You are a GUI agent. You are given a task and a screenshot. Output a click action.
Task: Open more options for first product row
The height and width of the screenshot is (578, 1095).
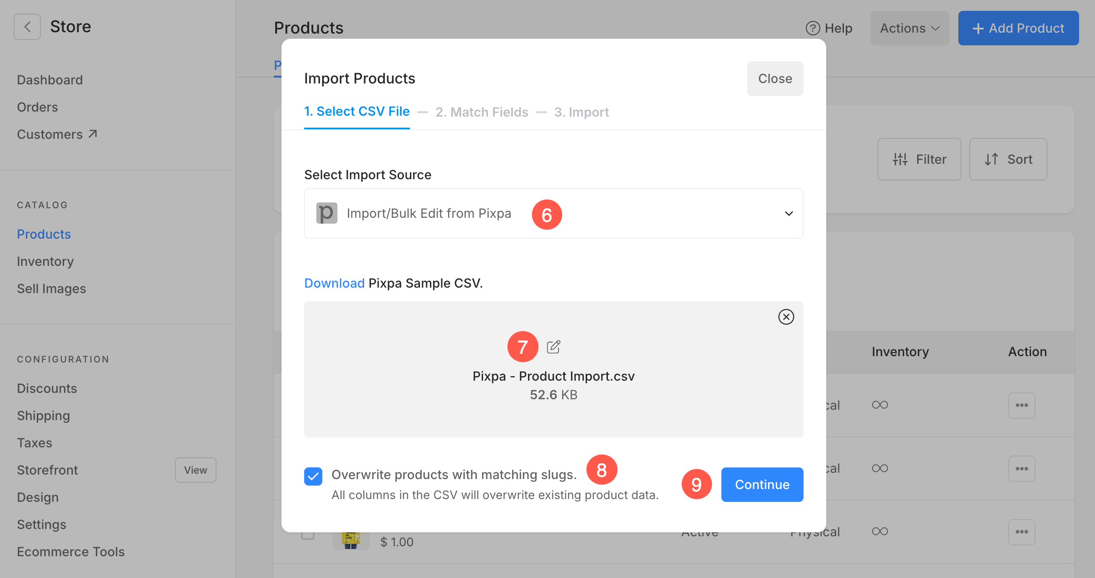(1021, 405)
